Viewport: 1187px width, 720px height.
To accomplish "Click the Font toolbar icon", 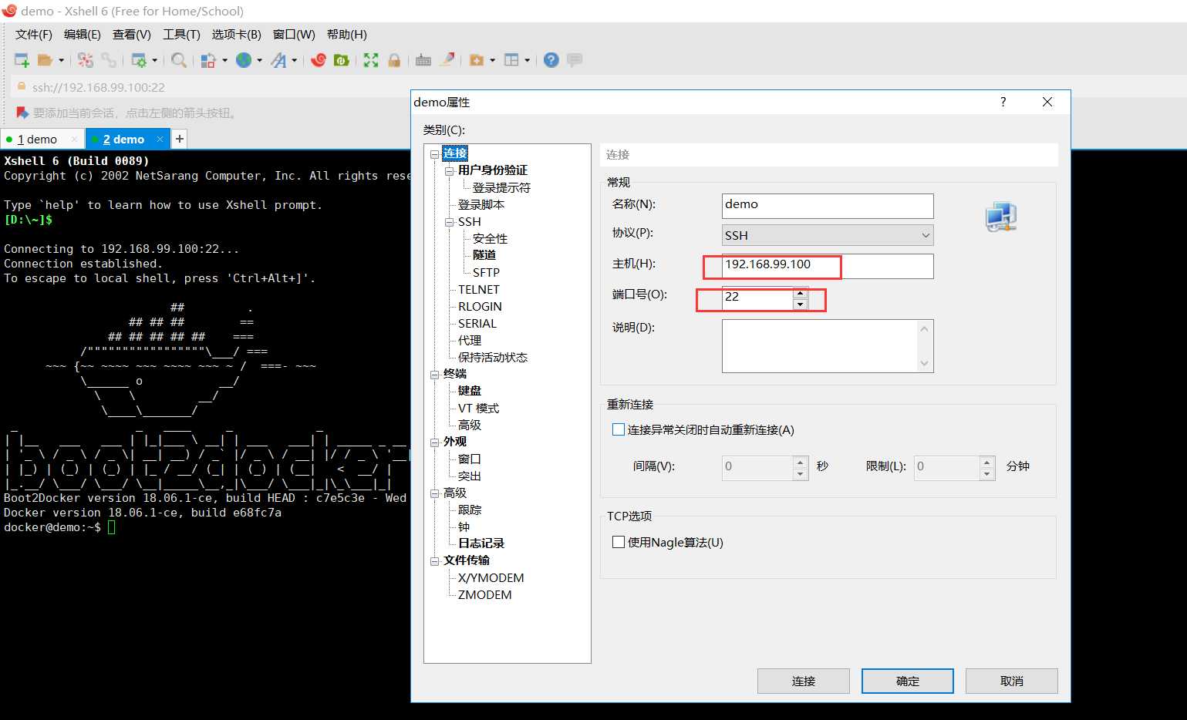I will click(x=278, y=60).
